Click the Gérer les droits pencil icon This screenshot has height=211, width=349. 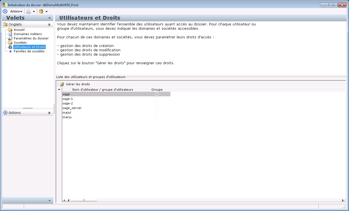[x=62, y=84]
